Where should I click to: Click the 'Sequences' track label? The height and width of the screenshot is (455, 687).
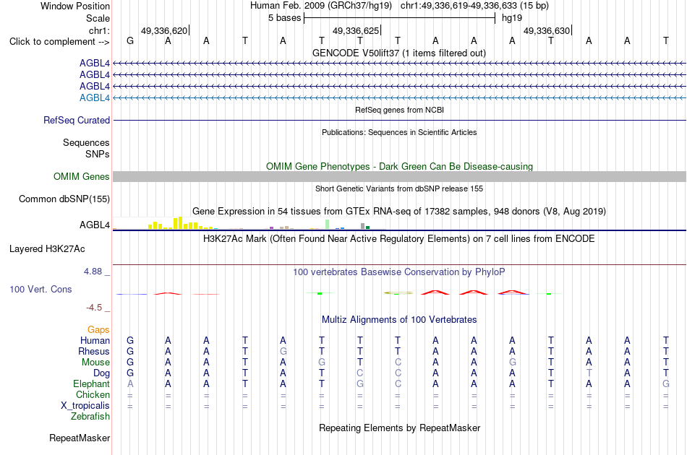(86, 142)
